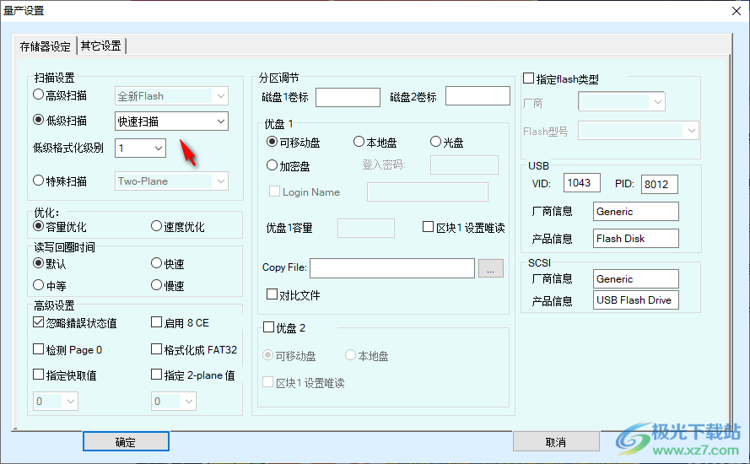Open the Flash型号 dropdown

(x=638, y=131)
